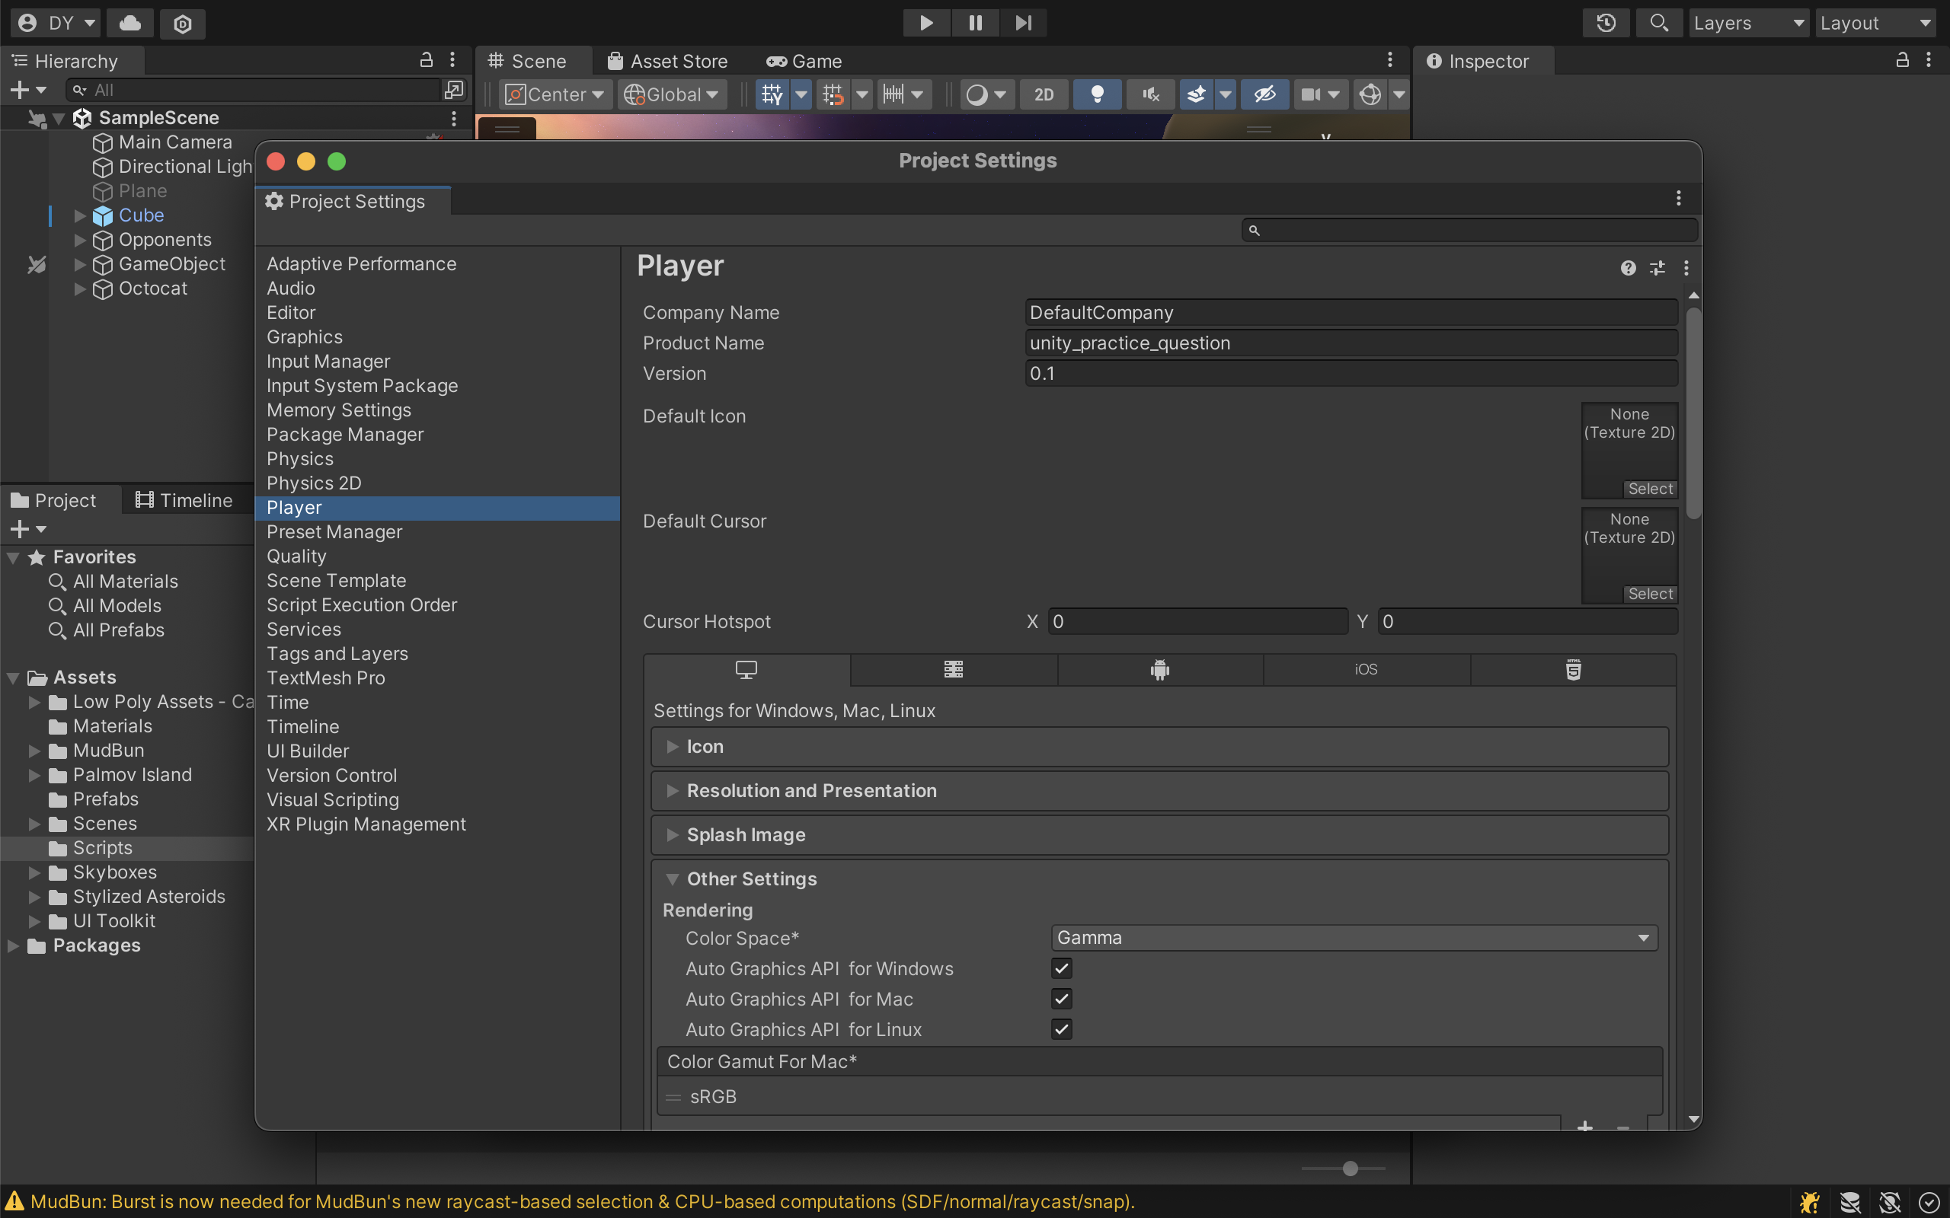Select Octocat in Hierarchy
The height and width of the screenshot is (1218, 1950).
tap(152, 289)
